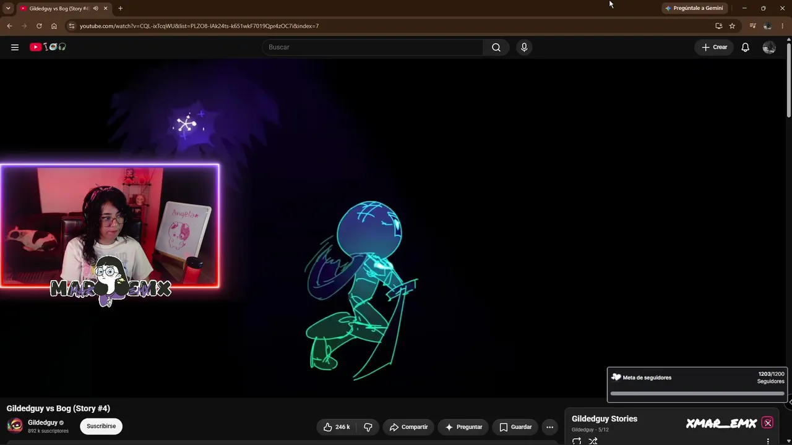This screenshot has height=445, width=792.
Task: Click the search magnifier button
Action: [496, 47]
